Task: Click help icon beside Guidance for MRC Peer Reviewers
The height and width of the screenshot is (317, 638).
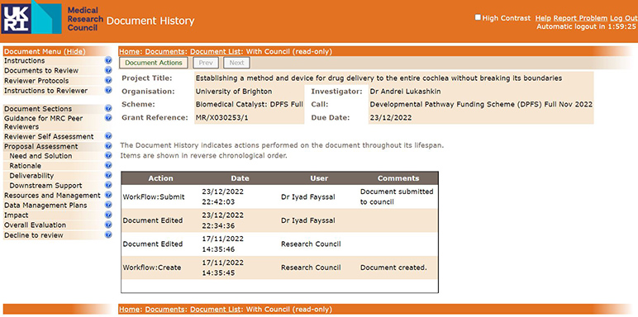Action: click(x=108, y=118)
